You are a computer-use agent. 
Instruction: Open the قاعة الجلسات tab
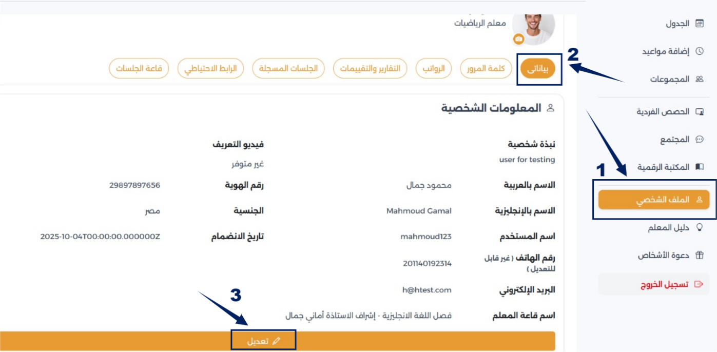pos(139,69)
